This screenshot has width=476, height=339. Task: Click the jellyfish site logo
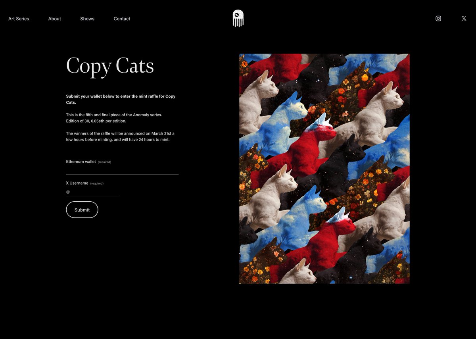(238, 18)
